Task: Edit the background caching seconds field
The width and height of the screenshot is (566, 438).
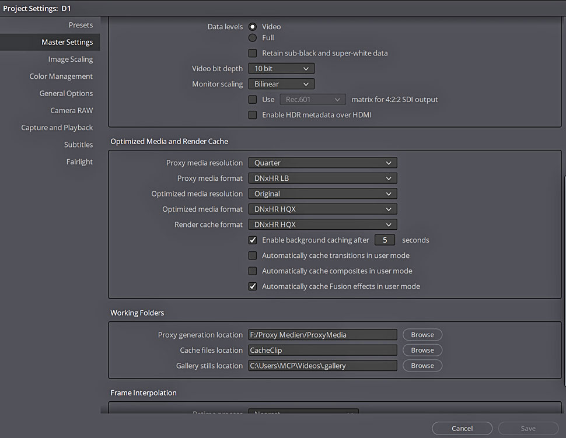Action: (385, 240)
